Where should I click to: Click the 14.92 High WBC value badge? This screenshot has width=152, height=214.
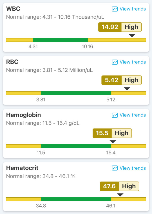point(120,27)
